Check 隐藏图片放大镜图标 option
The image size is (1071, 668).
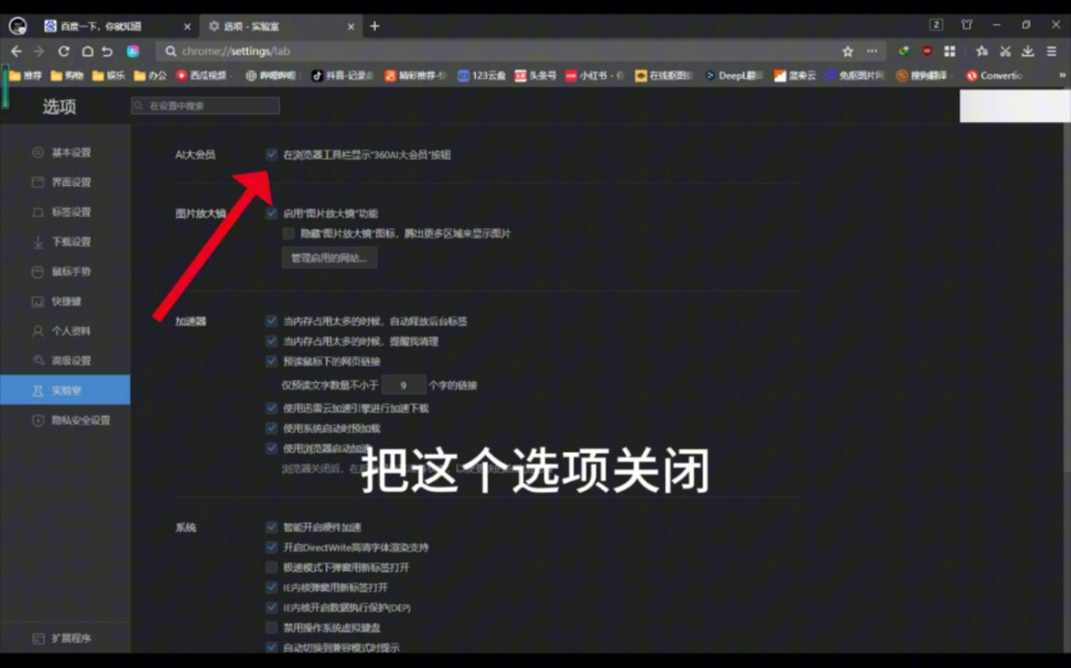pos(288,234)
